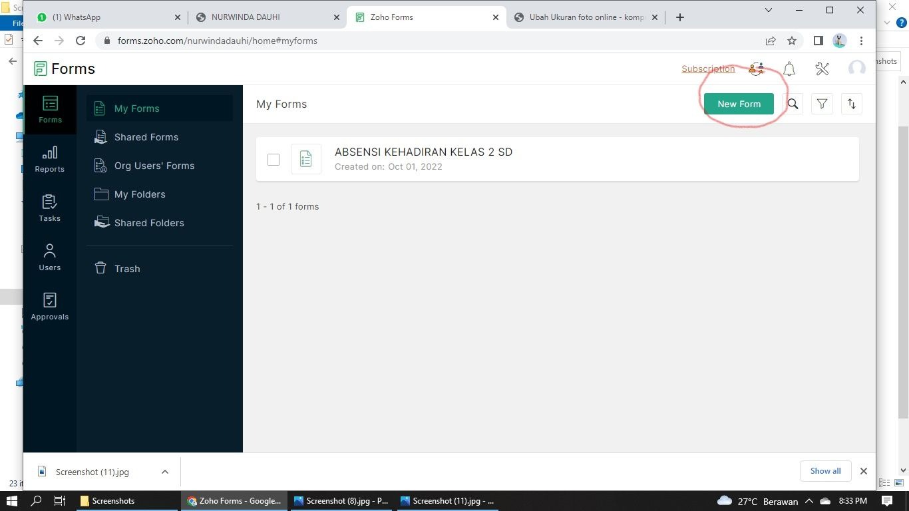Viewport: 909px width, 511px height.
Task: Switch to the NURWINDA DAUHI tab
Action: coord(267,17)
